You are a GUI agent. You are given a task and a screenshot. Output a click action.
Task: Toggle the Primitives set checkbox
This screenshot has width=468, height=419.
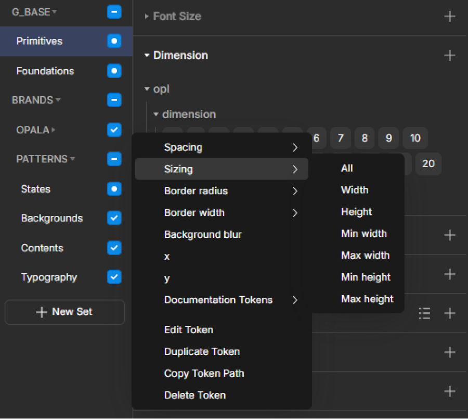pos(114,41)
